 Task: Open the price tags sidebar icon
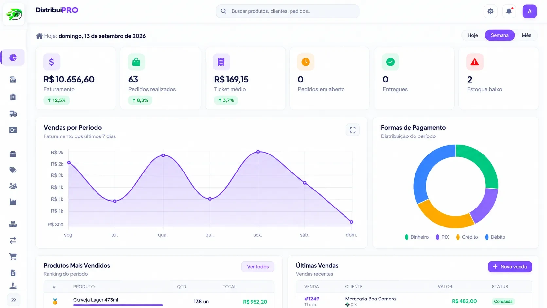click(x=13, y=170)
